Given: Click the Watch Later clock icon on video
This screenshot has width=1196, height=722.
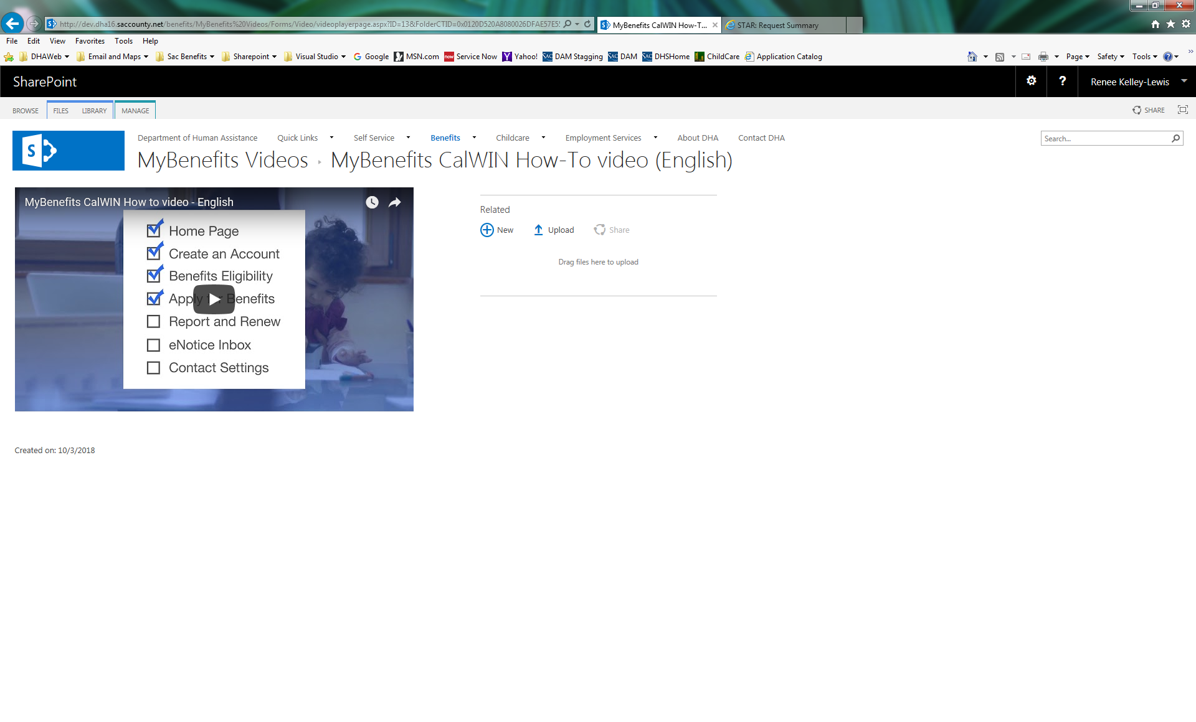Looking at the screenshot, I should coord(372,202).
